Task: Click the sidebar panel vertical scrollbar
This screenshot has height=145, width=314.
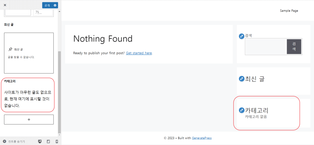Action: [59, 92]
